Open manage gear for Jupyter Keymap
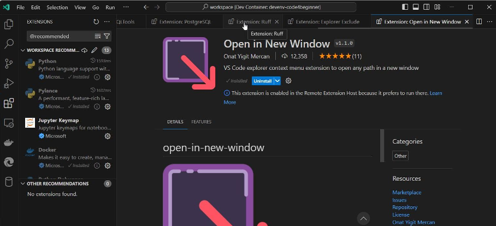The height and width of the screenshot is (226, 496). [108, 136]
